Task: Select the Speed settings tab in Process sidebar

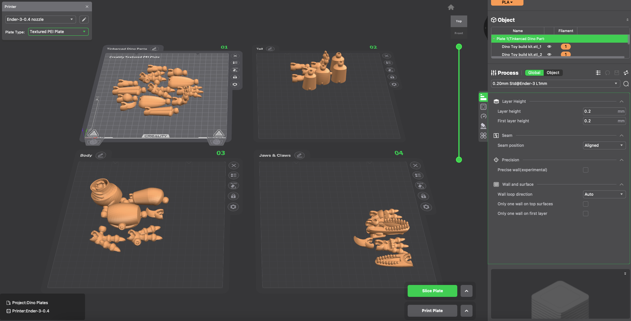Action: [483, 116]
